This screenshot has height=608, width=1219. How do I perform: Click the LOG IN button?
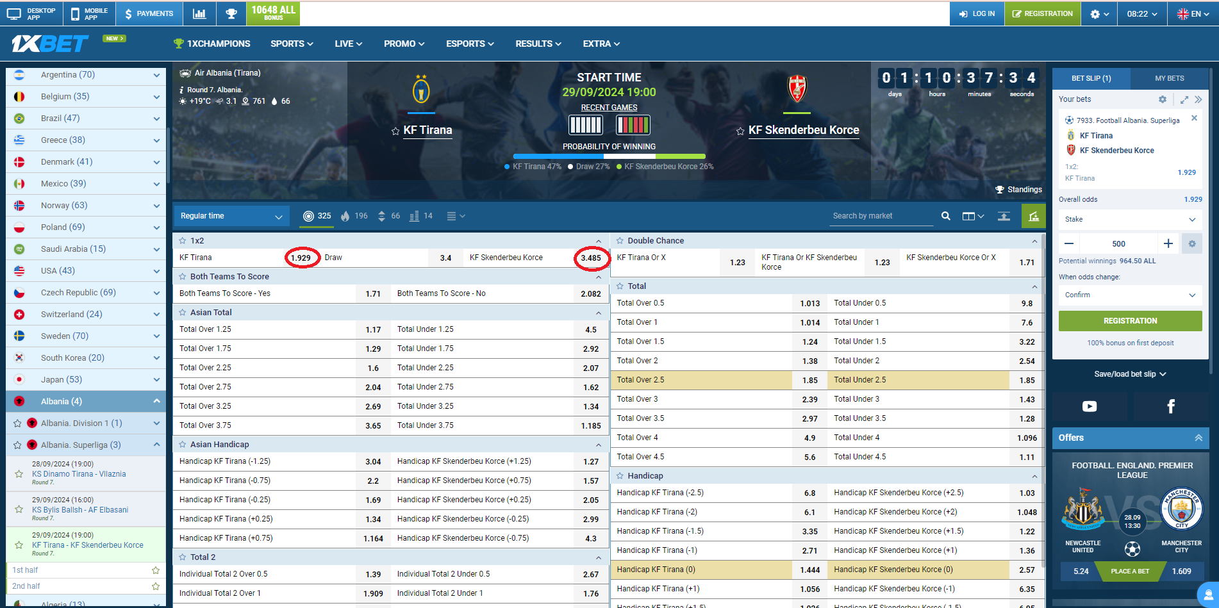point(977,13)
